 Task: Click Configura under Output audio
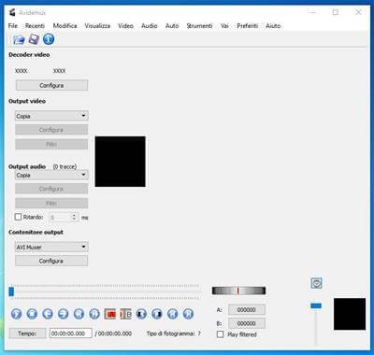[51, 189]
